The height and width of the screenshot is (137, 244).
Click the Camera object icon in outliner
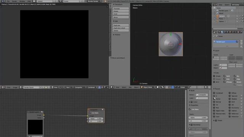tap(218, 16)
